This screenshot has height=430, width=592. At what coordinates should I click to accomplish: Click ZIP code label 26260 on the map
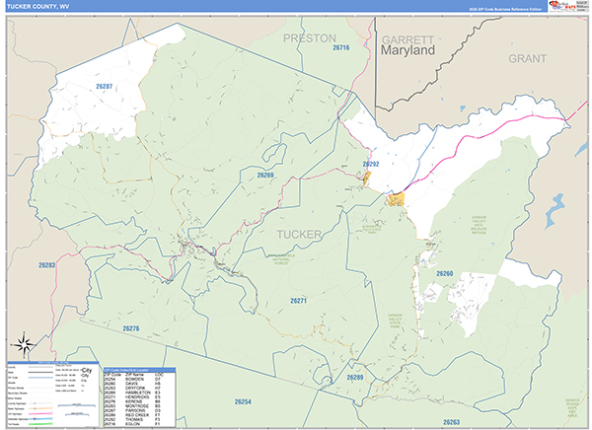click(x=445, y=274)
